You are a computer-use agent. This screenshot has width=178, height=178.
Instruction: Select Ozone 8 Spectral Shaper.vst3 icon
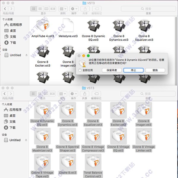[68, 136]
